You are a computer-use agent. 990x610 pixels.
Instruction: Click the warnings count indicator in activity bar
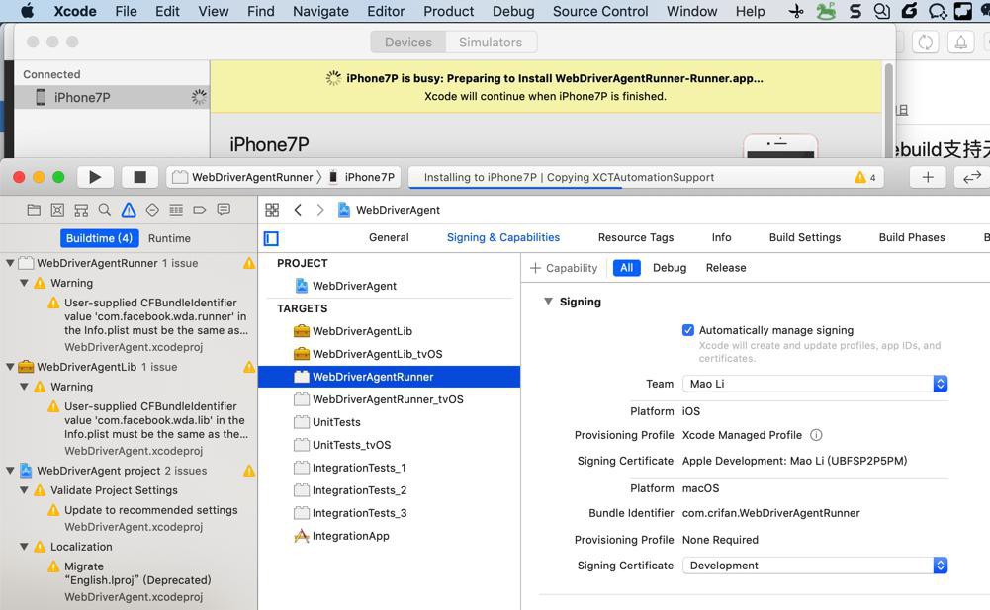click(864, 177)
